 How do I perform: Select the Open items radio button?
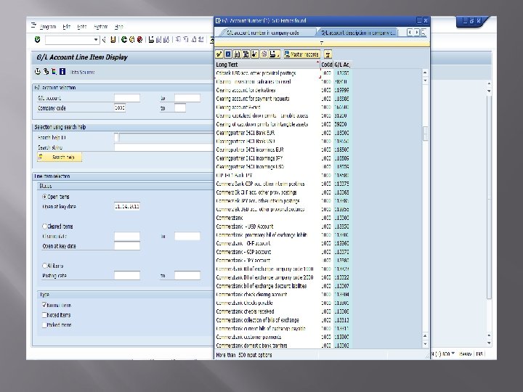(44, 197)
